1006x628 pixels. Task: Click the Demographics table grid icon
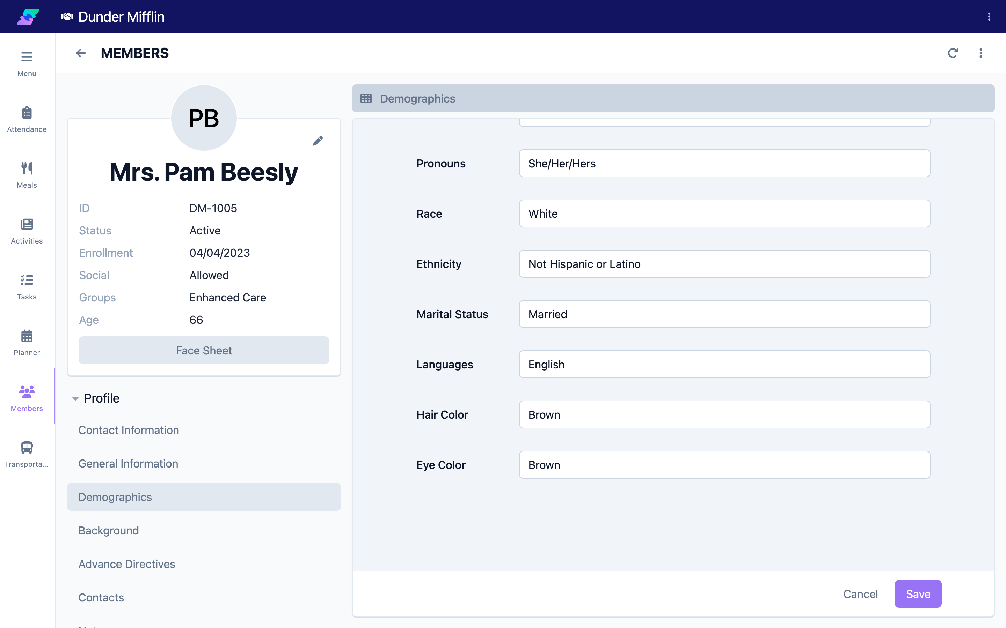(366, 98)
